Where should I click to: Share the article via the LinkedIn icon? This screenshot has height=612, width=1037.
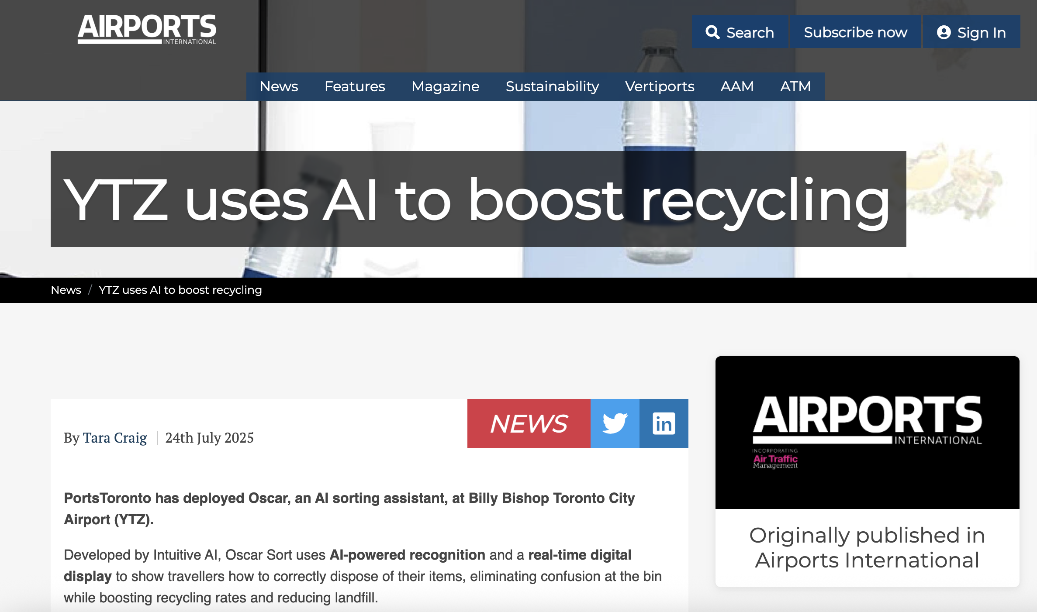663,423
